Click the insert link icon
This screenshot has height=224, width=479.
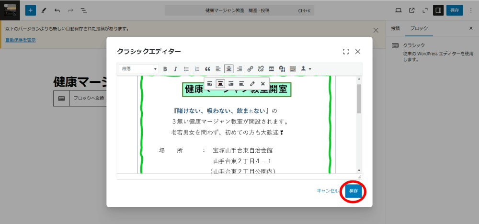(x=250, y=69)
